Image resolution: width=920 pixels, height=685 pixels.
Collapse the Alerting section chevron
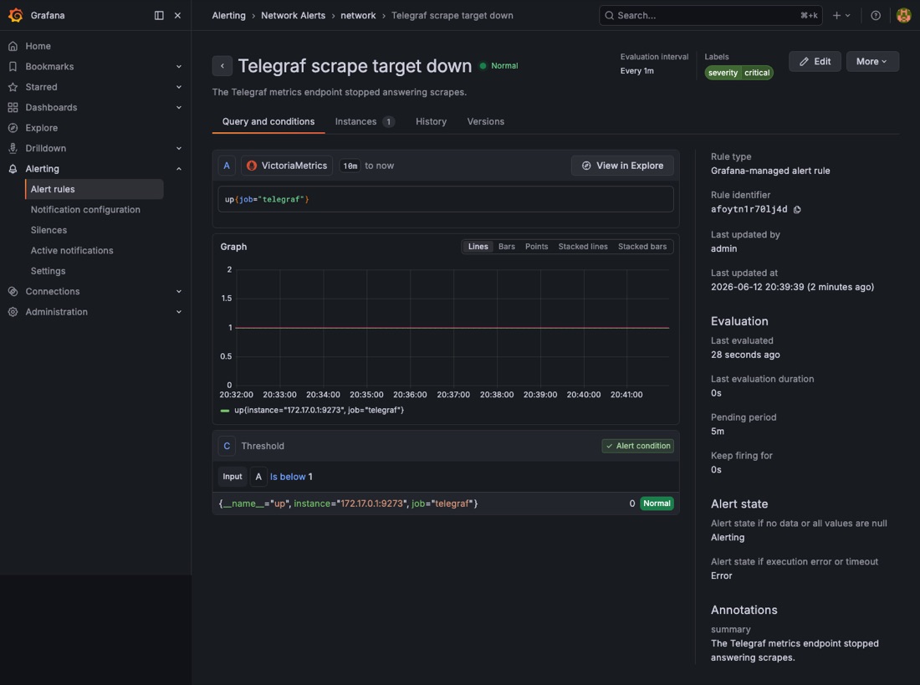[179, 169]
